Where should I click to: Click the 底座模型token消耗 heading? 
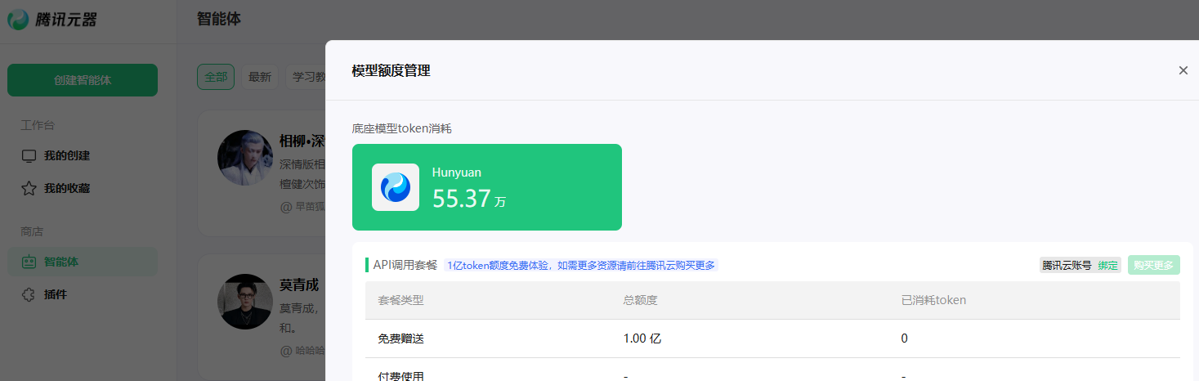point(402,128)
